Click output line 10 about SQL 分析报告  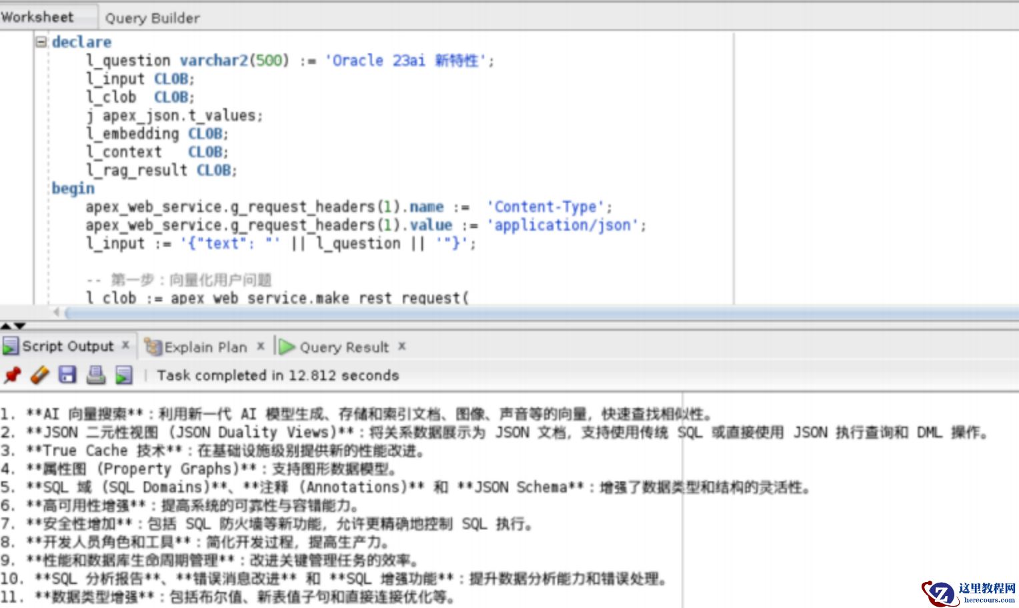(x=335, y=579)
